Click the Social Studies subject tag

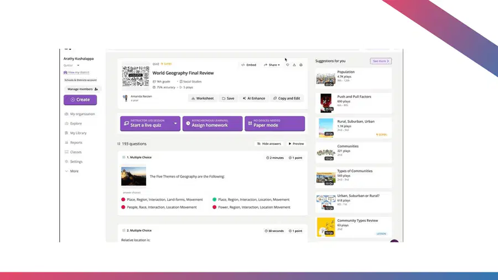(x=190, y=81)
